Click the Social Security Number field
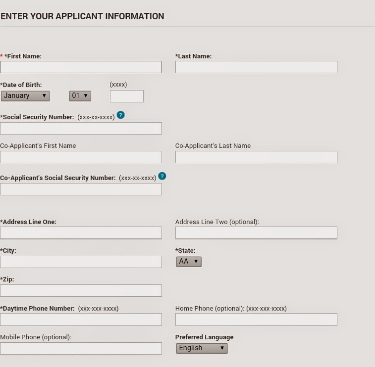This screenshot has width=375, height=367. point(81,129)
